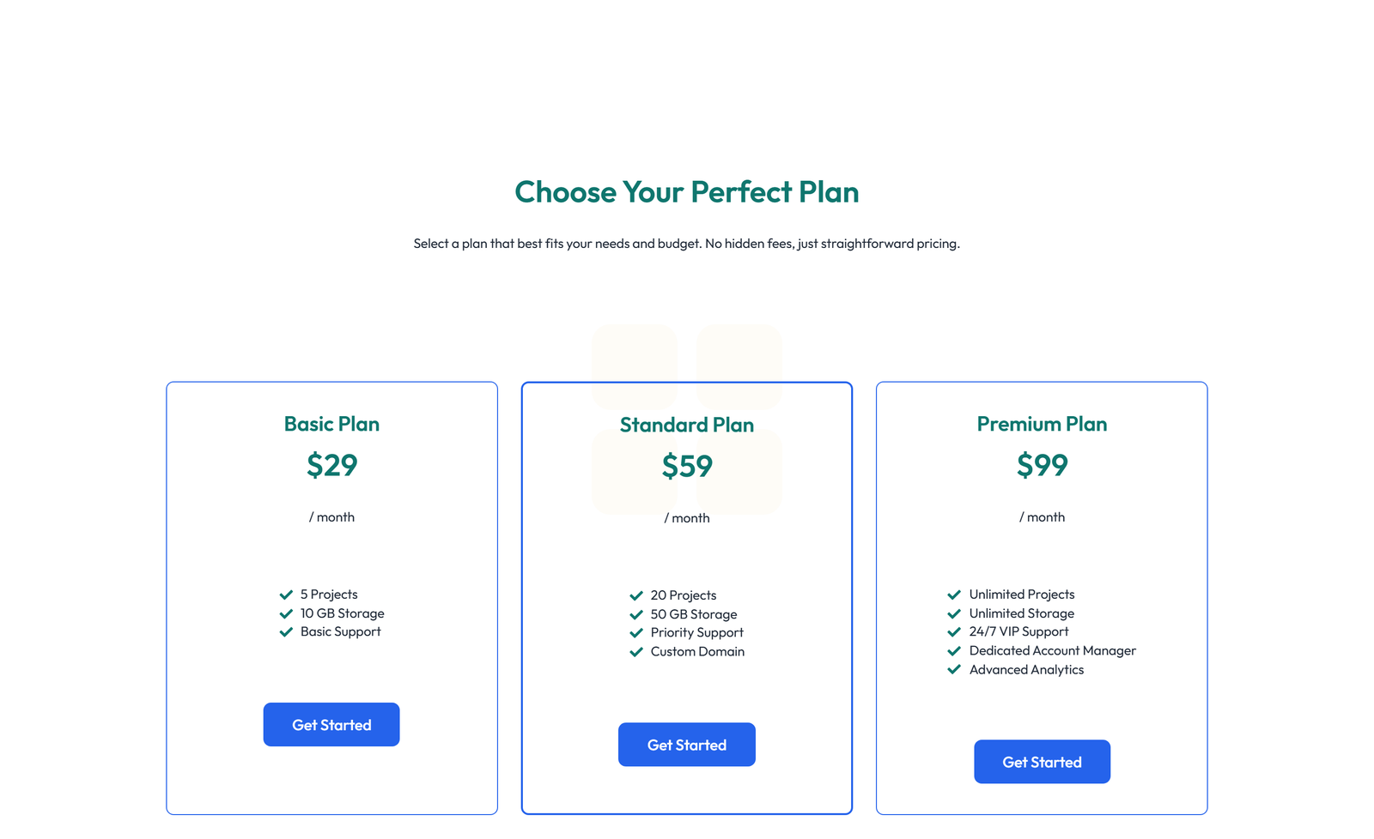
Task: Select the checkmark next to Custom Domain
Action: (x=636, y=651)
